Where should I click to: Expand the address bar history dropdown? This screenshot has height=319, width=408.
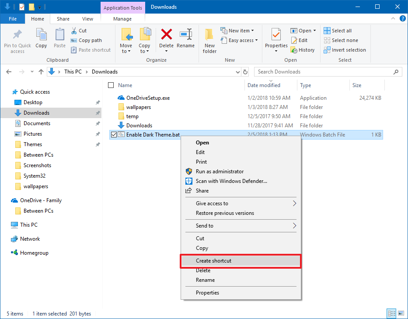click(x=238, y=71)
